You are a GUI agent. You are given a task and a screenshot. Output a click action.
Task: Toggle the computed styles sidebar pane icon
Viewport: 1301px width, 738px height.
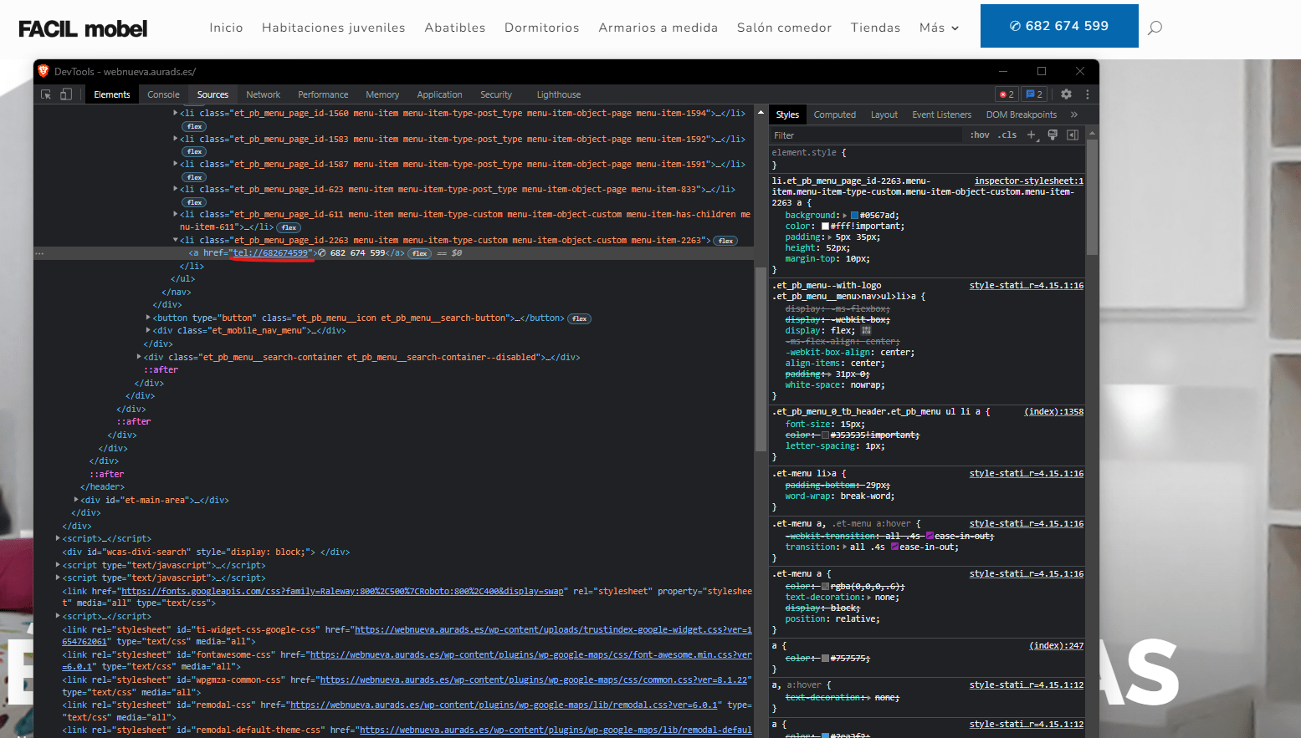click(x=1073, y=135)
